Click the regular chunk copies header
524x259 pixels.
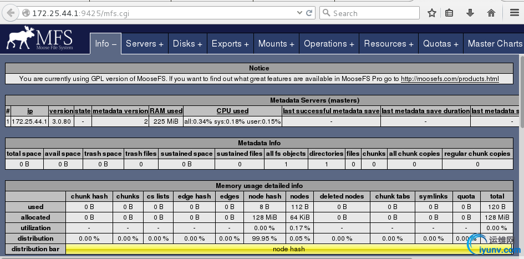point(477,154)
